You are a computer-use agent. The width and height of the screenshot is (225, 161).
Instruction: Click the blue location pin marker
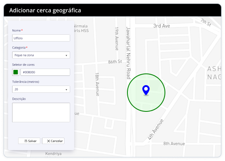click(146, 90)
